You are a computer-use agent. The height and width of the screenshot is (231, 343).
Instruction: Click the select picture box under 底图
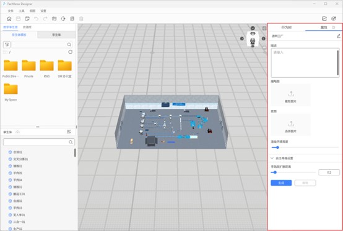(x=291, y=125)
